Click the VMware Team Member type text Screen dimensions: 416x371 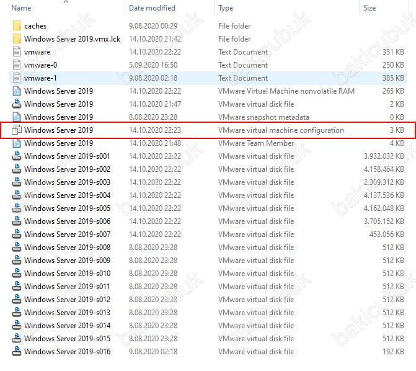click(x=256, y=143)
